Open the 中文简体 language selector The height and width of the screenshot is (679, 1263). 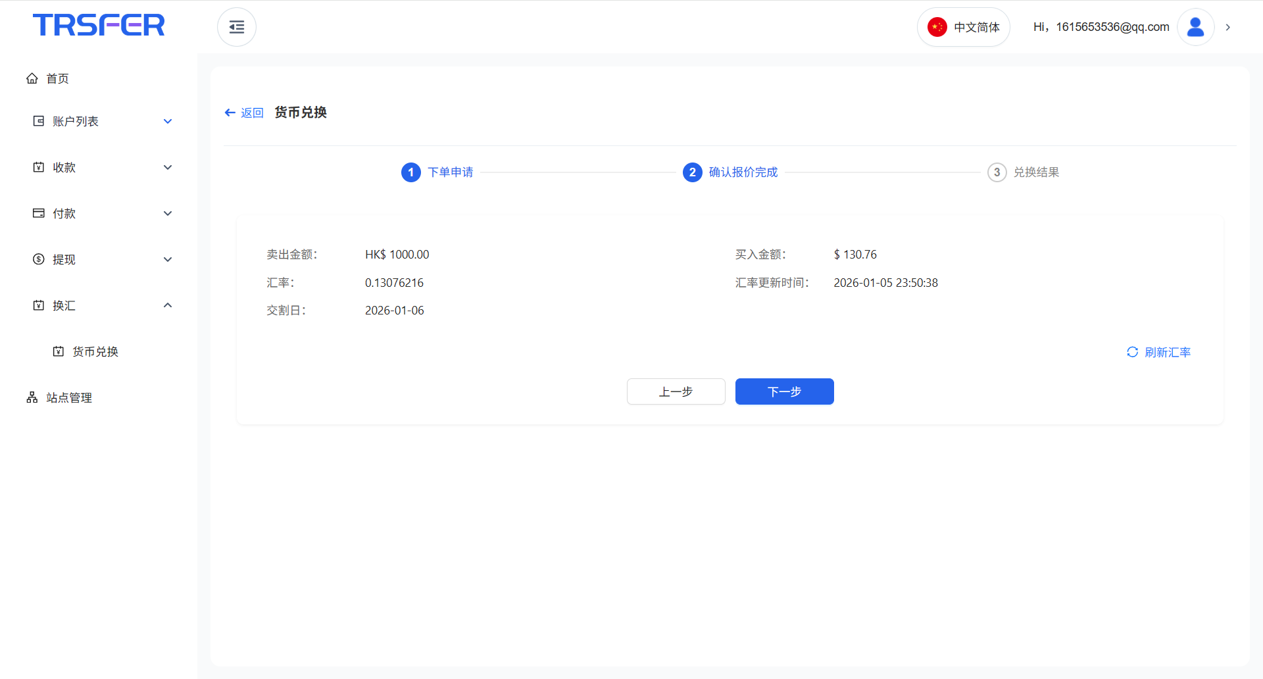click(976, 27)
